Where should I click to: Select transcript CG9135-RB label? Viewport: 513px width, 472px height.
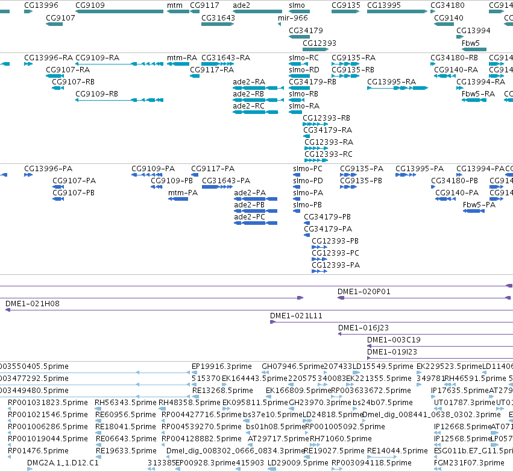point(353,70)
